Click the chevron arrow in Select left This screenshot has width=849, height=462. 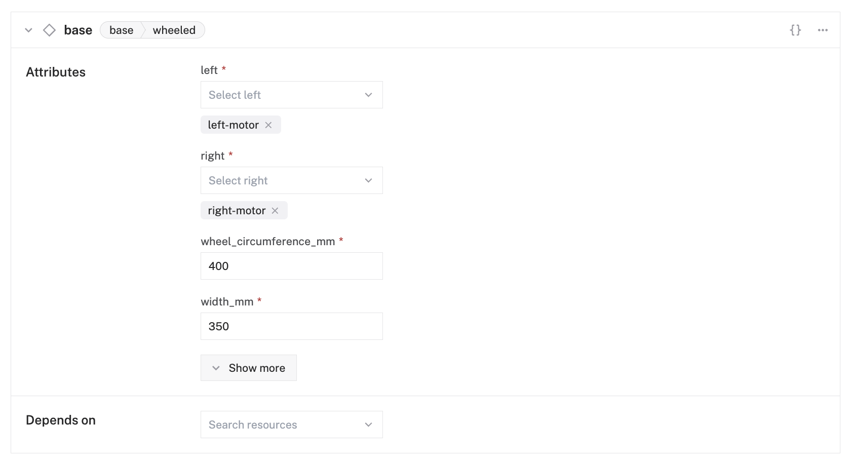coord(369,95)
